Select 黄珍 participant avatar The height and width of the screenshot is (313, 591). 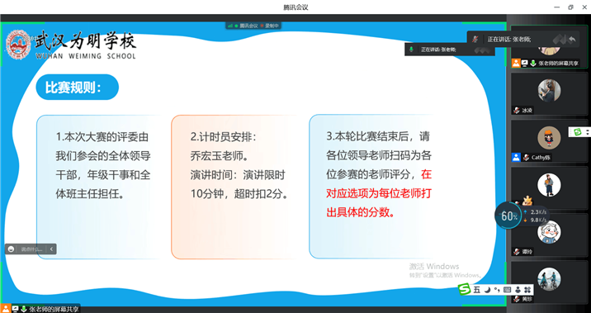click(x=549, y=279)
